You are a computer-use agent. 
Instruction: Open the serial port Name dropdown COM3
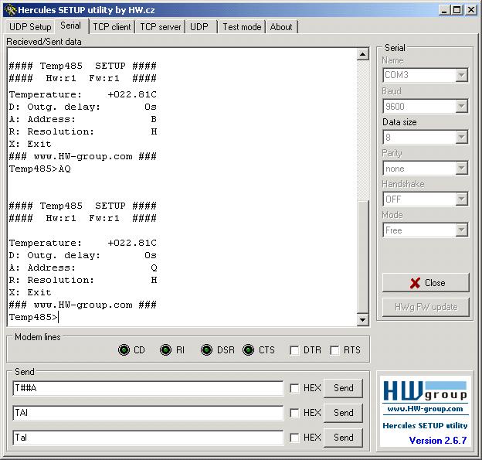pos(461,76)
